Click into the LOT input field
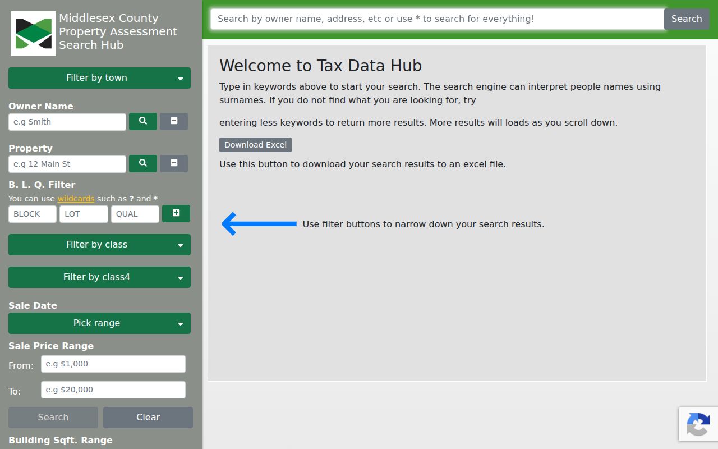This screenshot has width=718, height=449. tap(84, 214)
